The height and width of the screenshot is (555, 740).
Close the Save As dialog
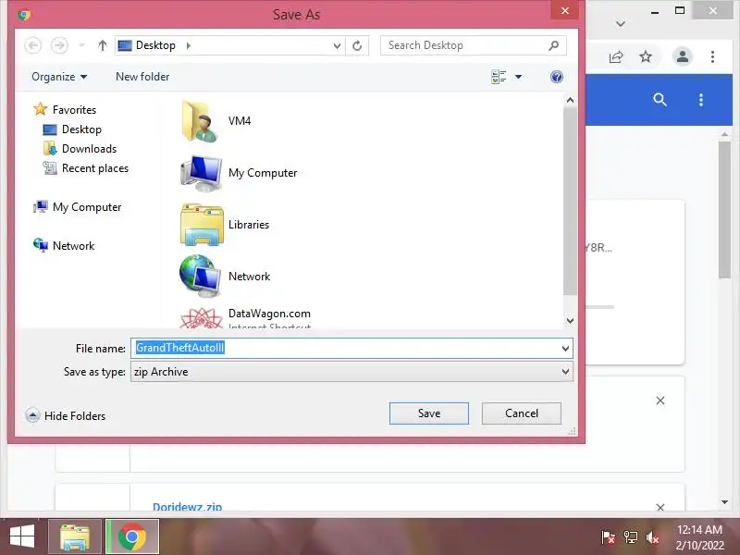click(565, 10)
